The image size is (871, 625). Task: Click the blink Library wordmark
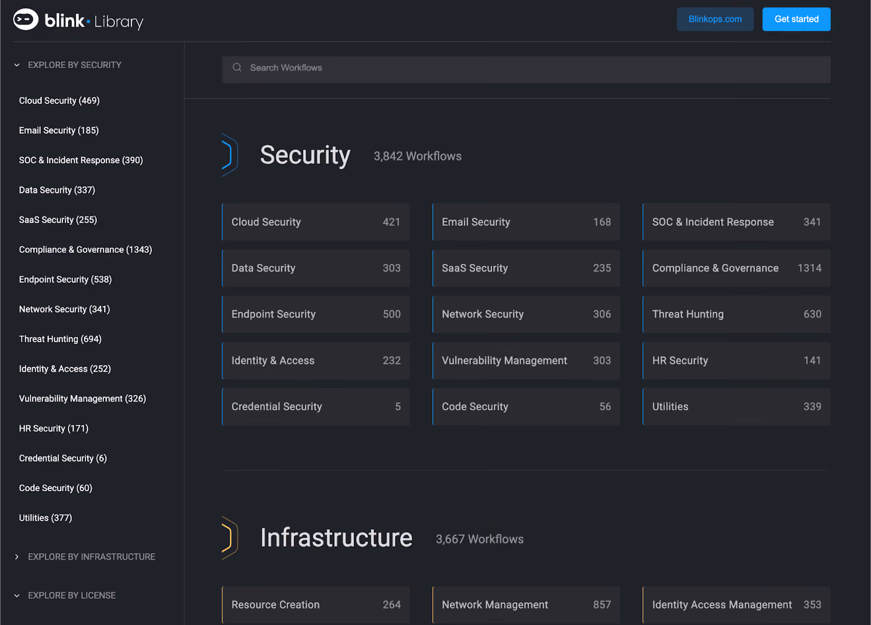tap(94, 21)
